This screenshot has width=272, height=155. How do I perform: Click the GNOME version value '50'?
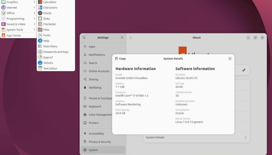[x=177, y=96]
